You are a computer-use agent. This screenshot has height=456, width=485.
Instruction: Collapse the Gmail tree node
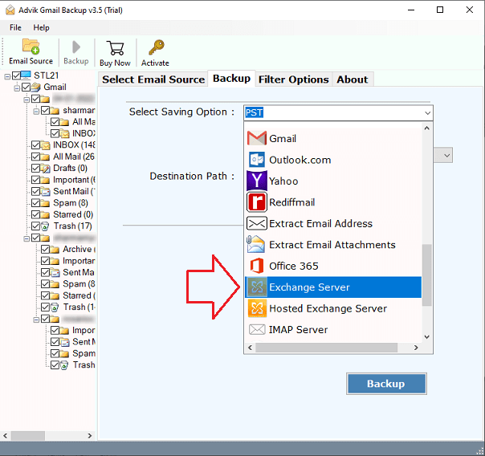coord(17,88)
